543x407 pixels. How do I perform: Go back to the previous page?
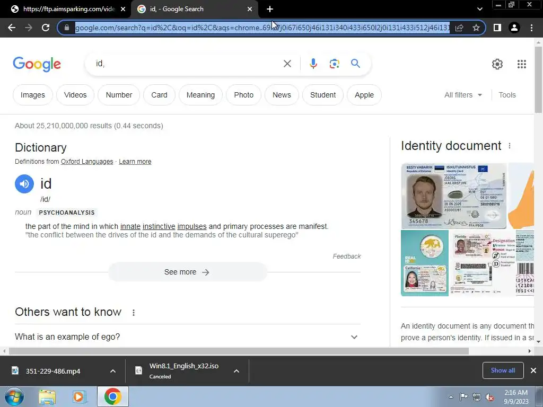12,28
